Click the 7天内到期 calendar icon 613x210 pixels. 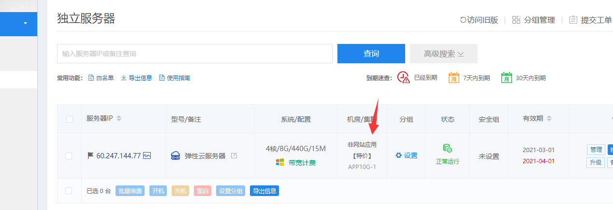pyautogui.click(x=454, y=77)
